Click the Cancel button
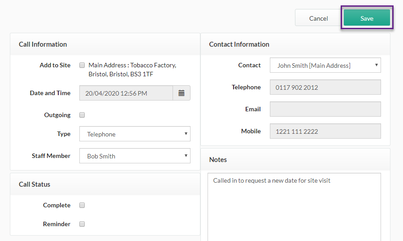The height and width of the screenshot is (241, 403). pos(318,18)
